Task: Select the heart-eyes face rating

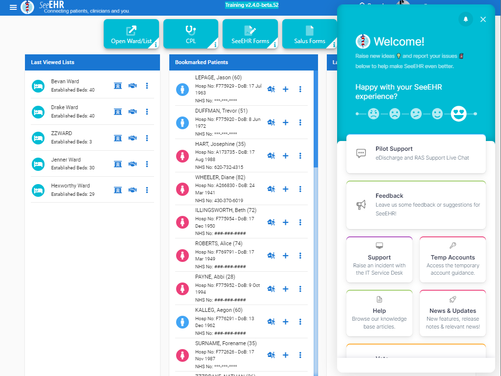Action: point(458,114)
